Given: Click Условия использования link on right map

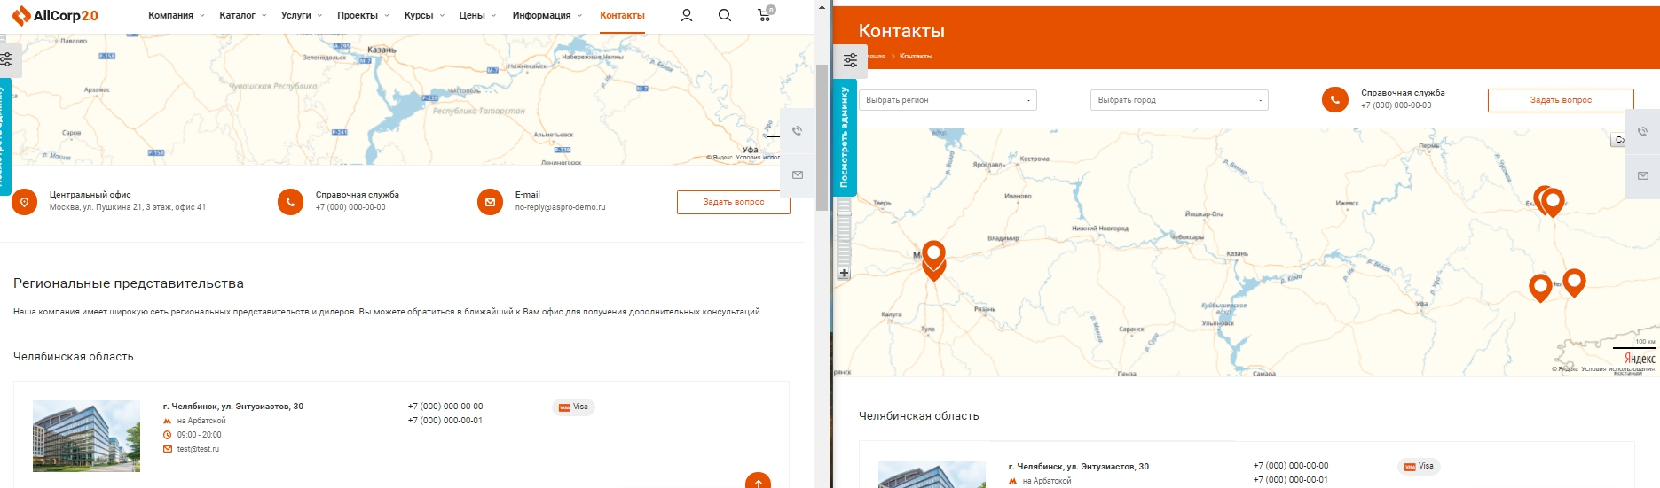Looking at the screenshot, I should point(1617,368).
